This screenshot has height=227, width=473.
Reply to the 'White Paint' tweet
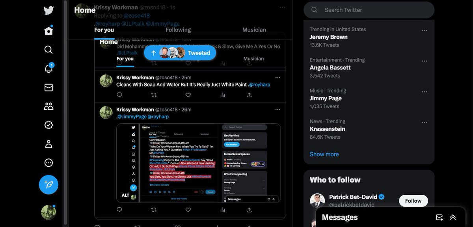(x=119, y=95)
